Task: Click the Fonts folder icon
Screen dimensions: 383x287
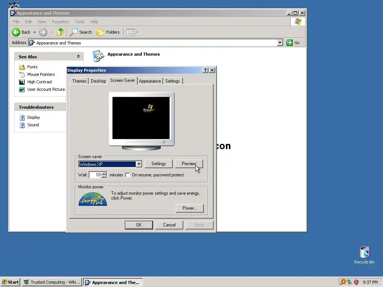Action: coord(22,67)
